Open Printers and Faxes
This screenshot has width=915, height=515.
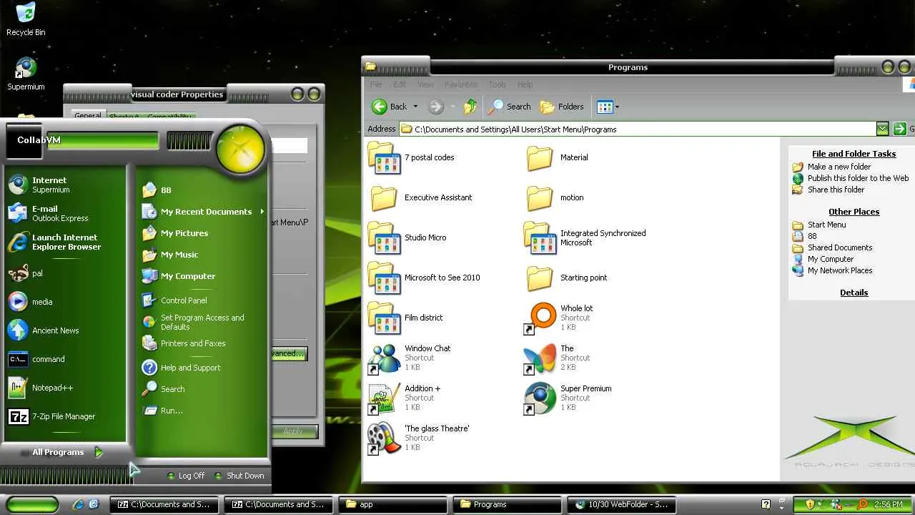(202, 343)
